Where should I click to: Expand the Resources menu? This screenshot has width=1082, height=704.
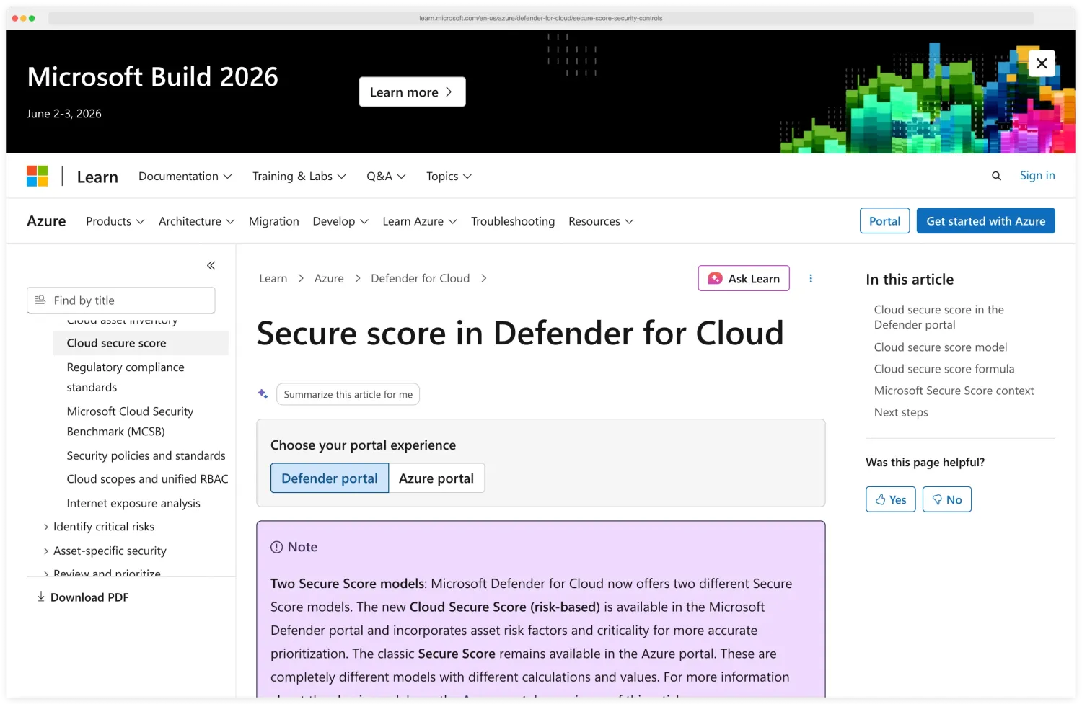pos(601,221)
